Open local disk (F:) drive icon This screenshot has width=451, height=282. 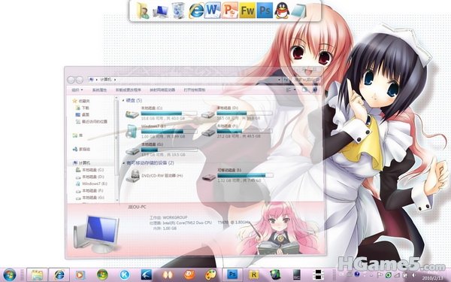coord(208,132)
